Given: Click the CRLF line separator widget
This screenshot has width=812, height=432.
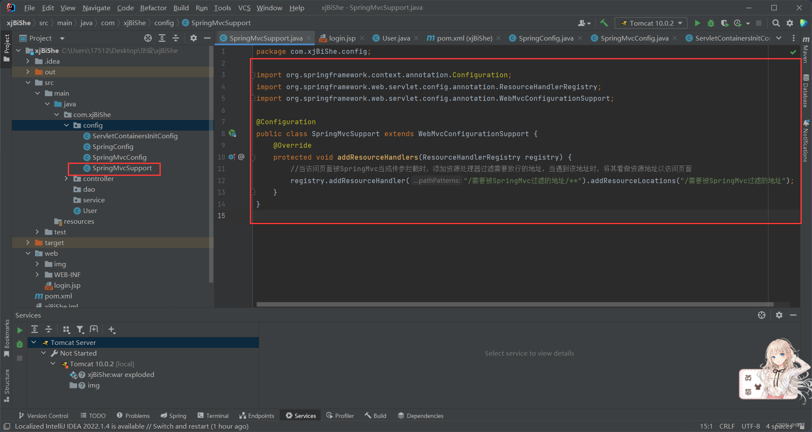Looking at the screenshot, I should (727, 426).
